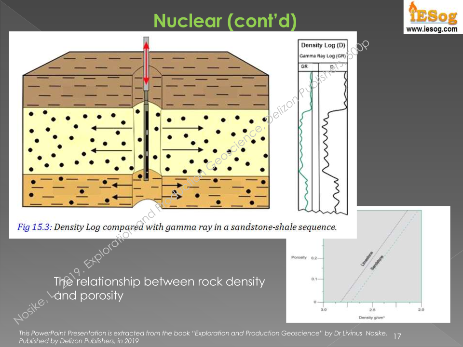Viewport: 463px width, 347px height.
Task: Click the 'Gamma Ray Log (GR)' label
Action: [x=323, y=56]
